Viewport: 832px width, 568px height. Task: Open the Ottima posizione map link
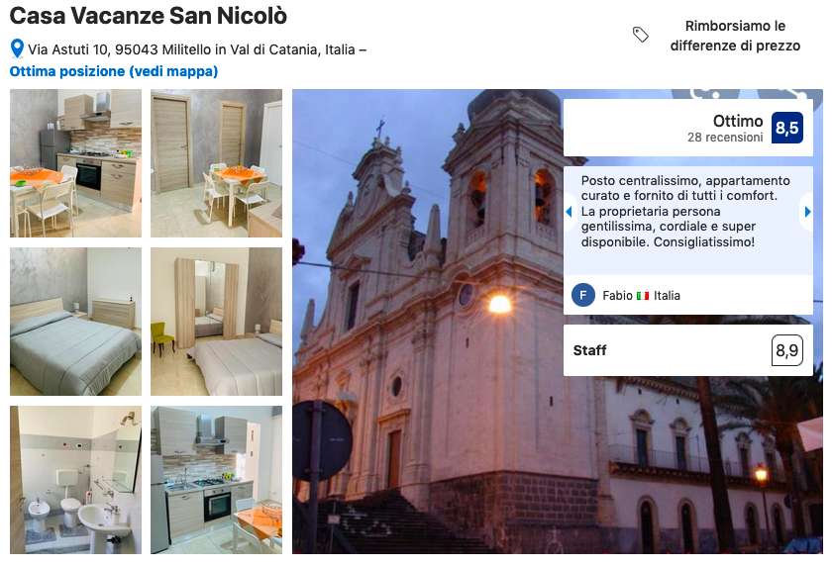click(114, 71)
